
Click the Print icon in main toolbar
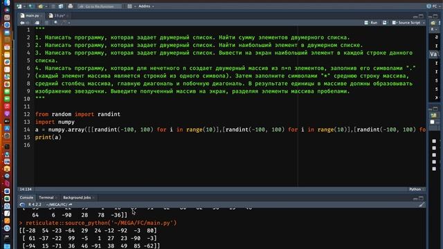(x=71, y=6)
